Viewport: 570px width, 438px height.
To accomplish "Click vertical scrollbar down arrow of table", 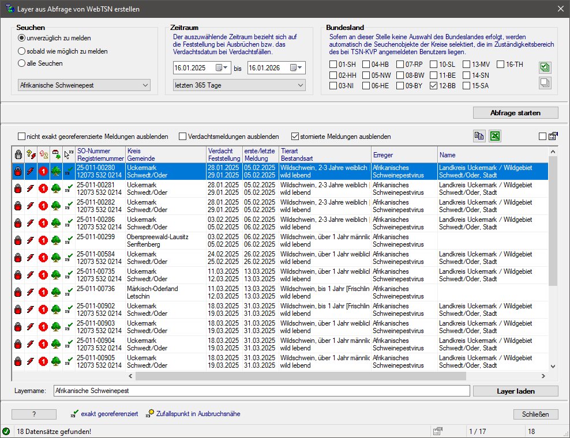I will tap(553, 367).
